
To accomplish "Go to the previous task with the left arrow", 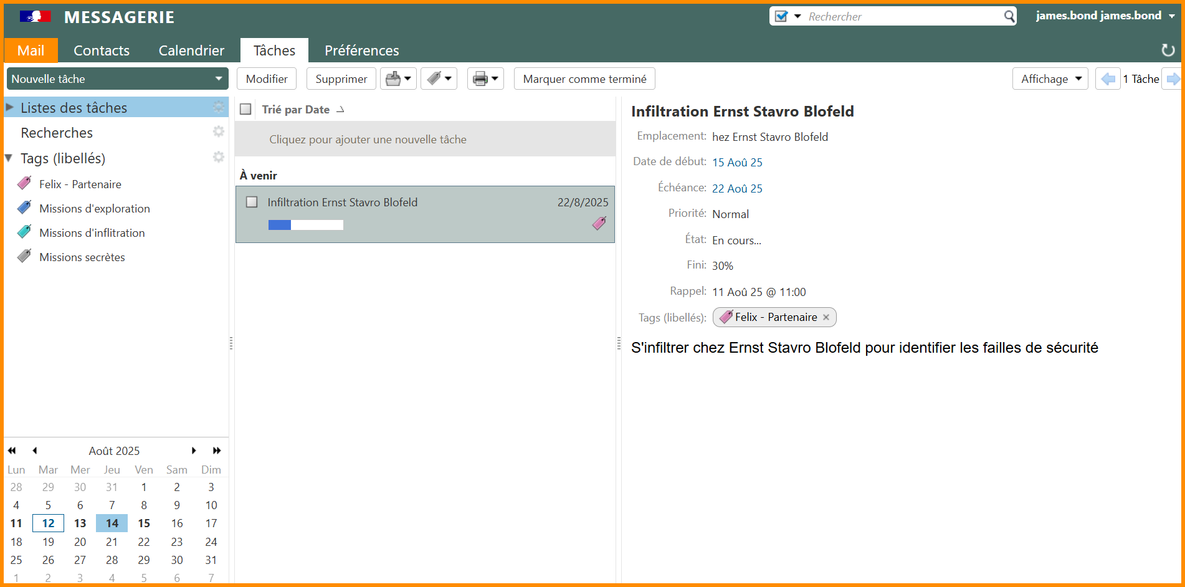I will tap(1108, 79).
